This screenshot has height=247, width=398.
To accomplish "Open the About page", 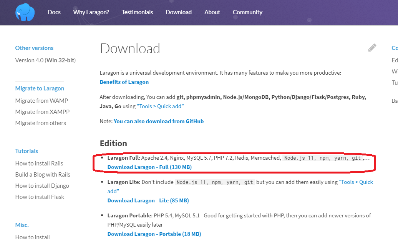I will pos(212,12).
